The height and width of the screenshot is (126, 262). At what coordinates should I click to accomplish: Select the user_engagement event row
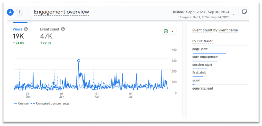[205, 57]
